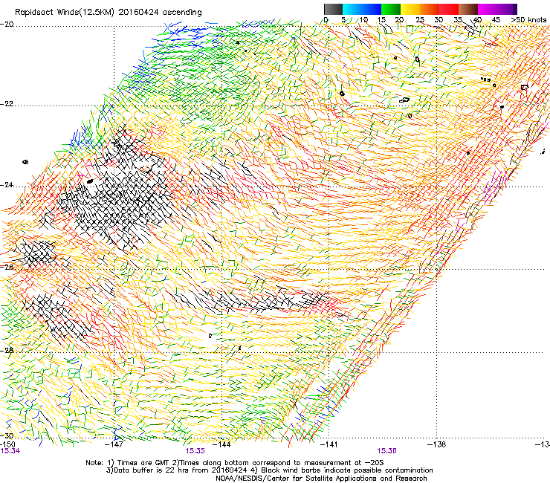Click the -20 latitude axis label
Image resolution: width=550 pixels, height=483 pixels.
pyautogui.click(x=7, y=25)
